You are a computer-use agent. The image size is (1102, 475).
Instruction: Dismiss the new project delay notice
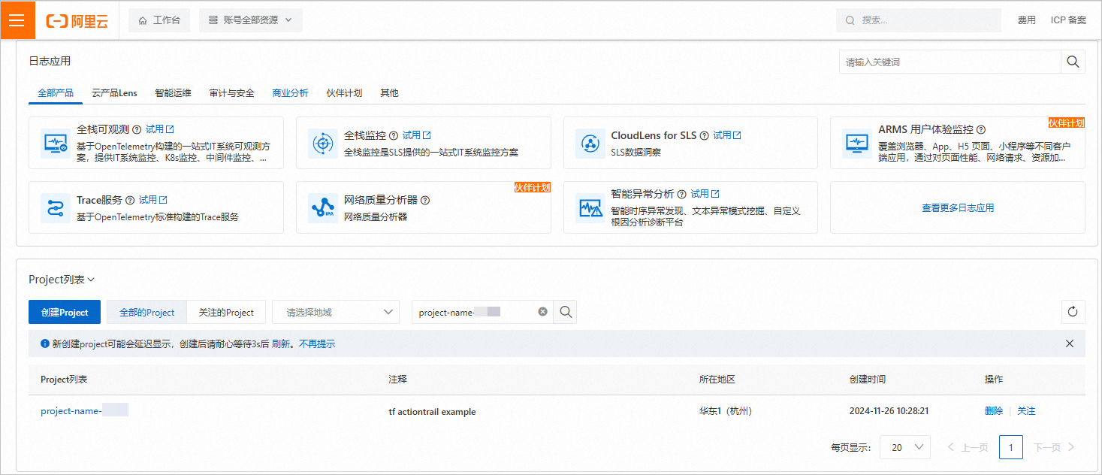[x=1070, y=343]
